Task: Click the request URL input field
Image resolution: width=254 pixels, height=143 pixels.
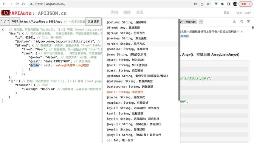Action: [53, 22]
